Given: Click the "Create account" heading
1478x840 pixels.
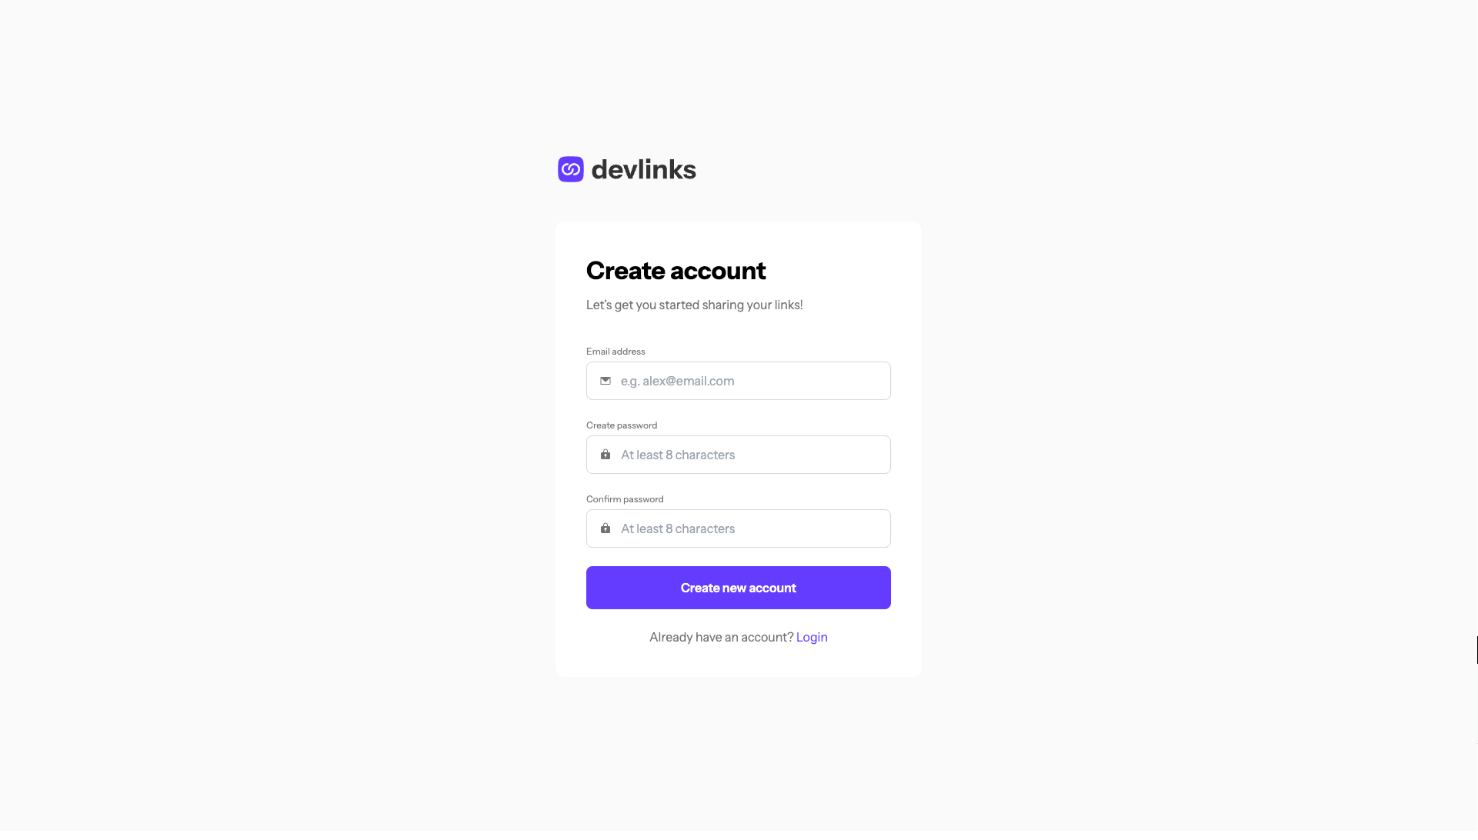Looking at the screenshot, I should tap(676, 271).
